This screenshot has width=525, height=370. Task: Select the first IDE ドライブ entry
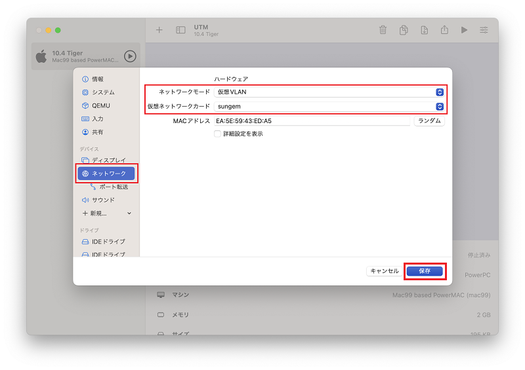[106, 242]
